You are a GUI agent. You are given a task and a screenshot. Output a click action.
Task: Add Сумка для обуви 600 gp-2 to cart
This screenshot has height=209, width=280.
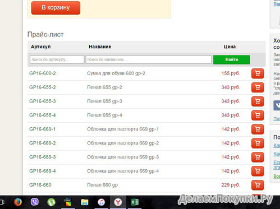(x=258, y=73)
